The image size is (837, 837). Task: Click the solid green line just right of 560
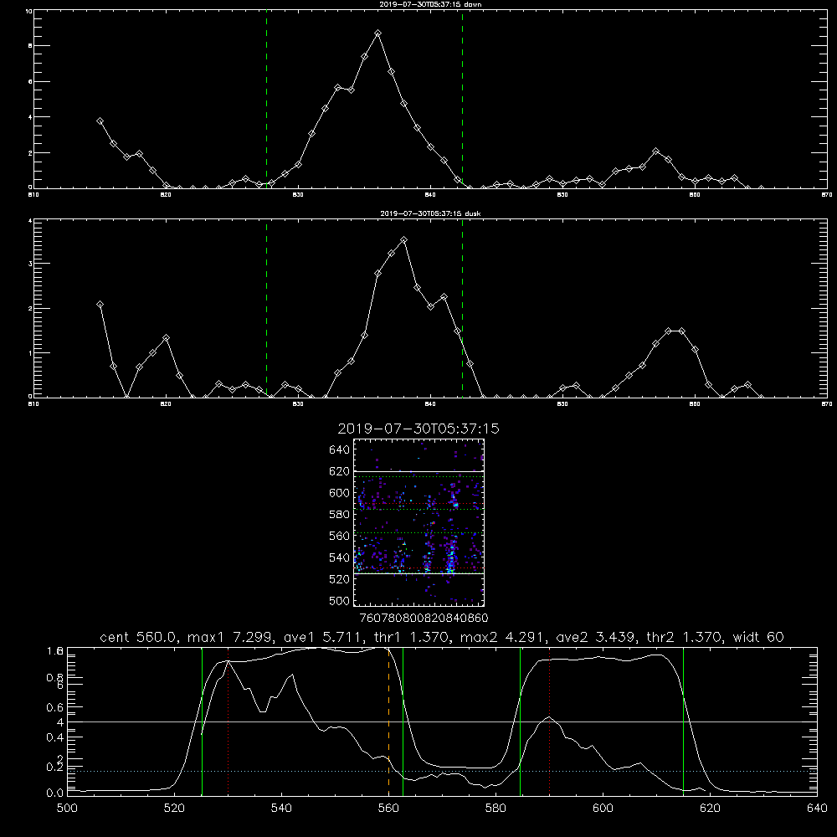(403, 721)
